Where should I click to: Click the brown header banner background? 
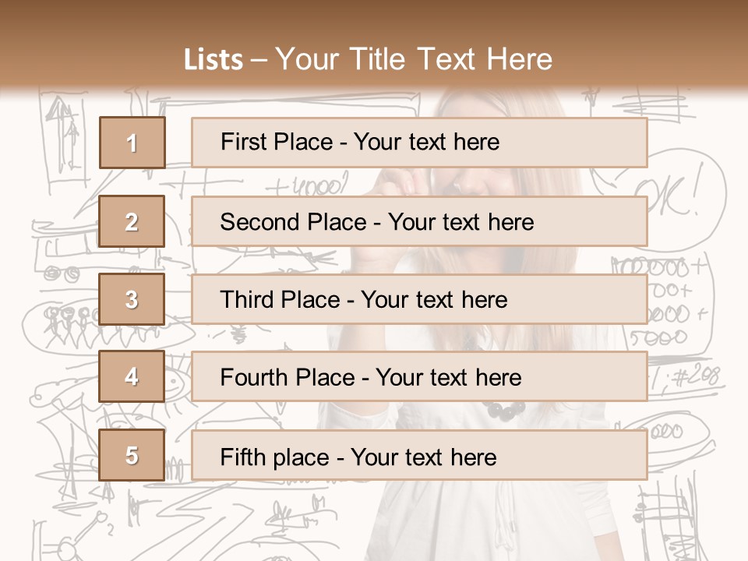(647, 39)
